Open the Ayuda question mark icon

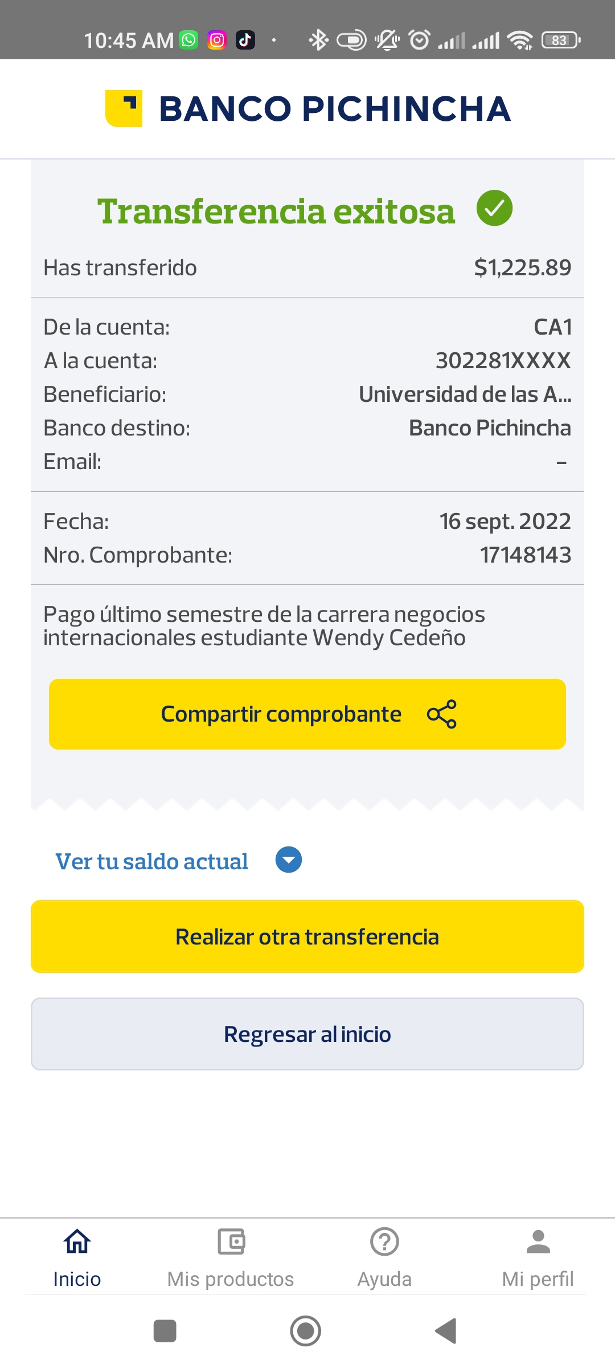click(x=384, y=1241)
